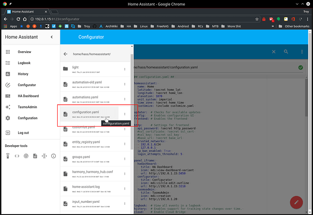Image resolution: width=313 pixels, height=215 pixels.
Task: Click the Log out icon
Action: [x=8, y=133]
